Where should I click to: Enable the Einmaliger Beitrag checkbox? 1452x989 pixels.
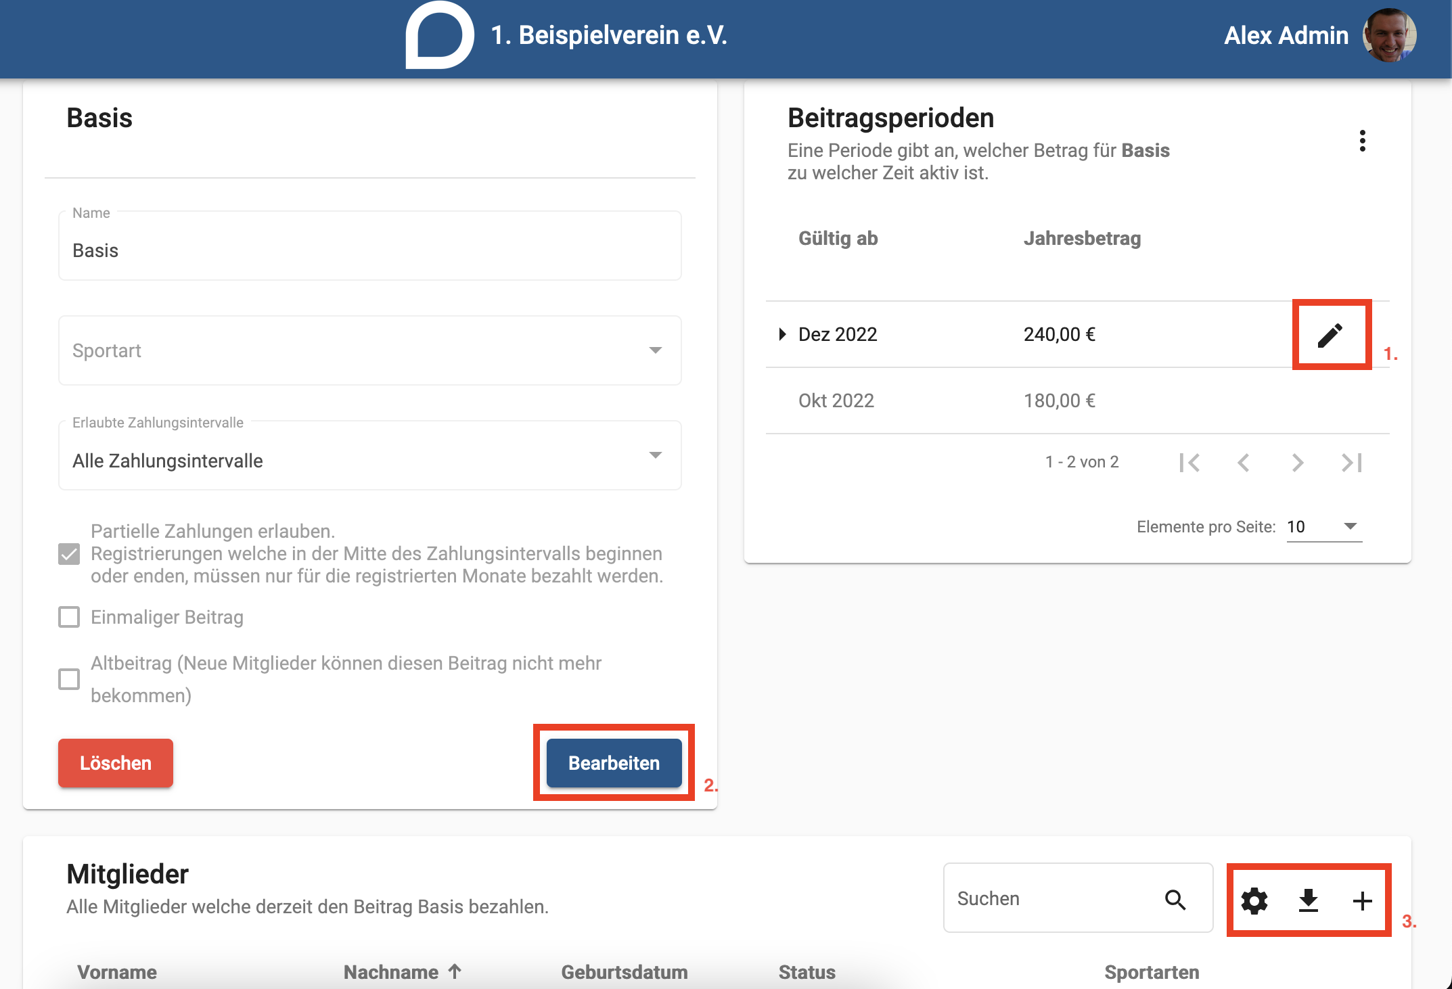coord(69,617)
